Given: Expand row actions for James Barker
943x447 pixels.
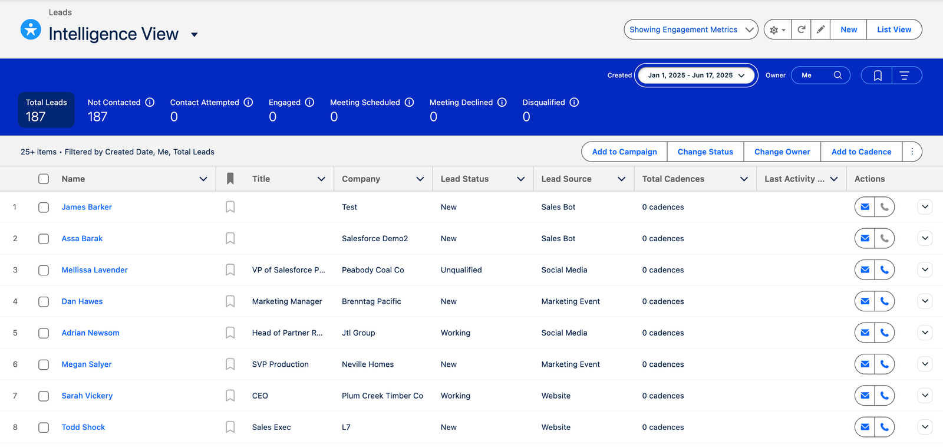Looking at the screenshot, I should pyautogui.click(x=925, y=207).
